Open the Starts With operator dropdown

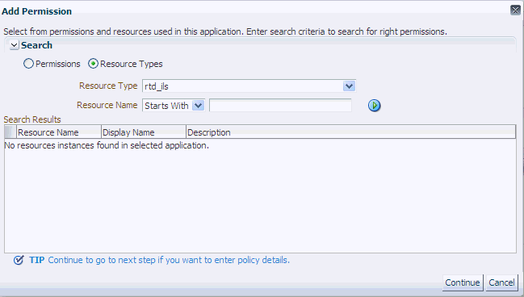tap(198, 106)
